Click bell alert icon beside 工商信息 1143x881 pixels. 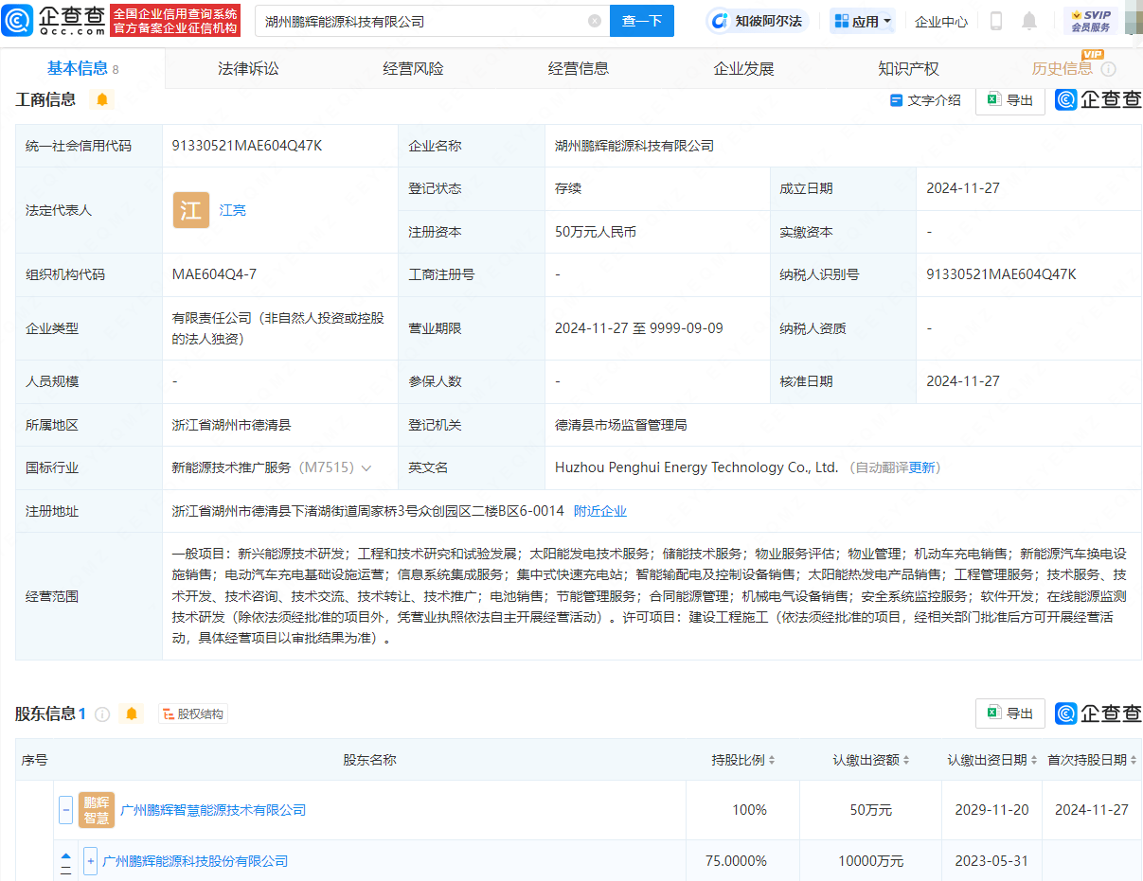(102, 99)
